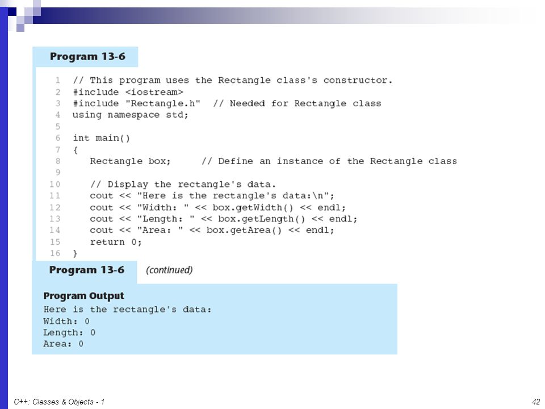The height and width of the screenshot is (409, 545).
Task: Click "using namespace std;" line
Action: pos(131,115)
